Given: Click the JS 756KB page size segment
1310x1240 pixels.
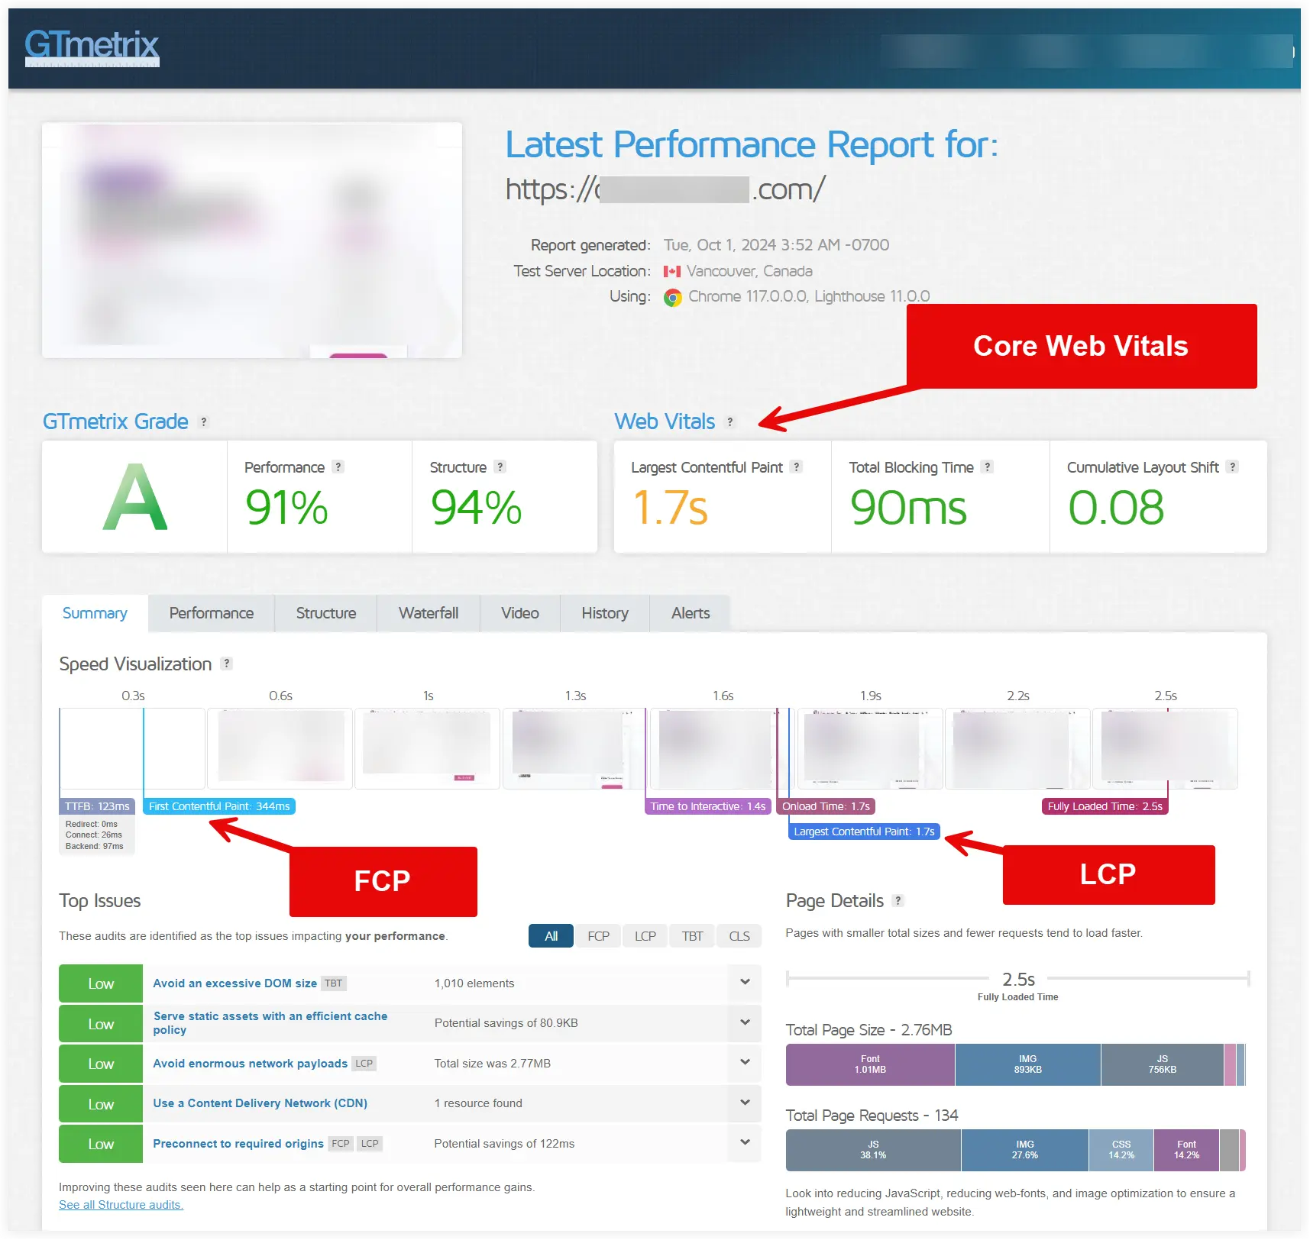Looking at the screenshot, I should (1162, 1064).
